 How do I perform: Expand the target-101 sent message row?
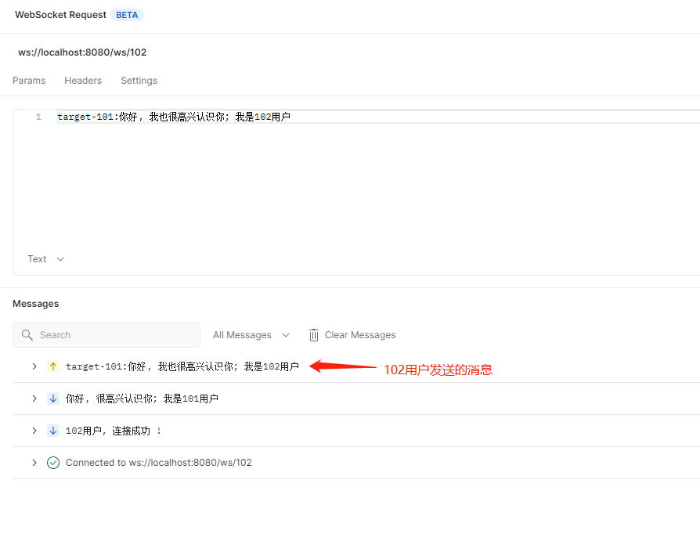tap(34, 366)
